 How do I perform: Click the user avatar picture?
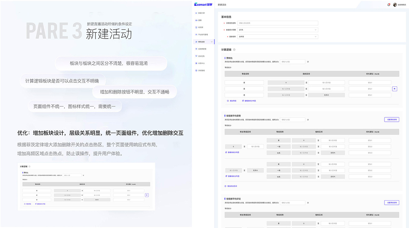pyautogui.click(x=395, y=5)
